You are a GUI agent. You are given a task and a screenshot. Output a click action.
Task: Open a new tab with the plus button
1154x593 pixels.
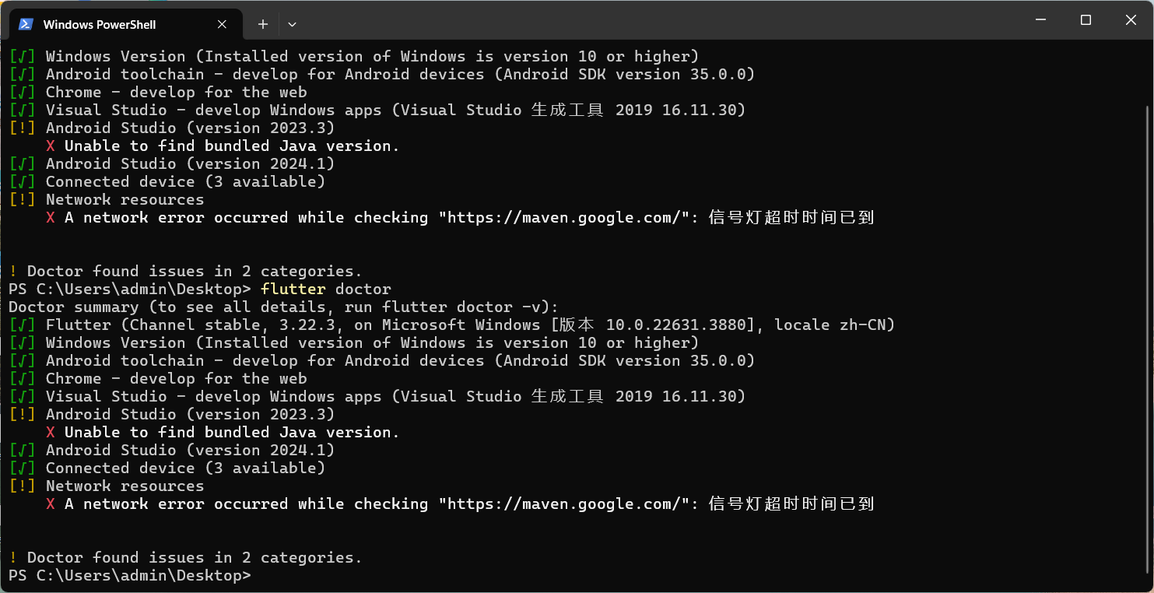click(263, 24)
